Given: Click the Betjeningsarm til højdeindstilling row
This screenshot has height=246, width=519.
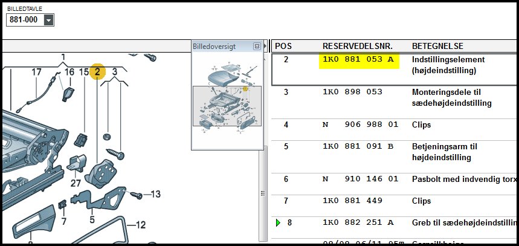Looking at the screenshot, I should click(x=393, y=152).
